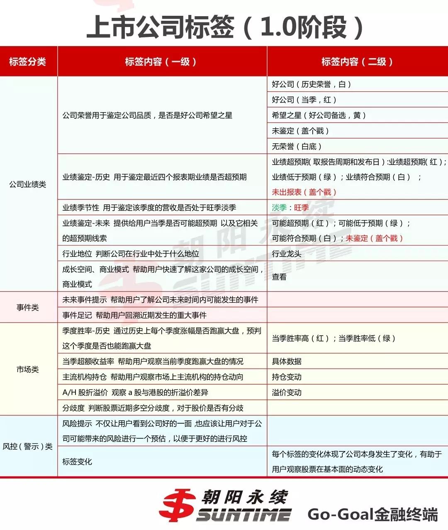Click the title 上市公司标签（1.0阶段）
Screen dimensions: 448x530
coord(225,27)
